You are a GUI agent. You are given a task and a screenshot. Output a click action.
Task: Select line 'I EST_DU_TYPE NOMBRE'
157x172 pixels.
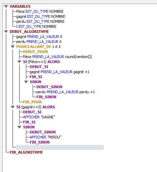pyautogui.click(x=36, y=26)
